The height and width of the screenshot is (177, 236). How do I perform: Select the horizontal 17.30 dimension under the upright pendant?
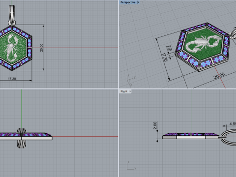coord(12,79)
